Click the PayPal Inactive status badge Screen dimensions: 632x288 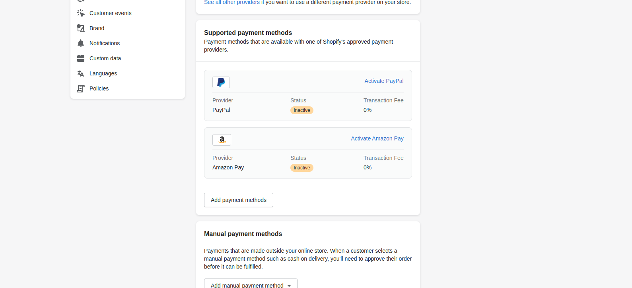coord(302,110)
